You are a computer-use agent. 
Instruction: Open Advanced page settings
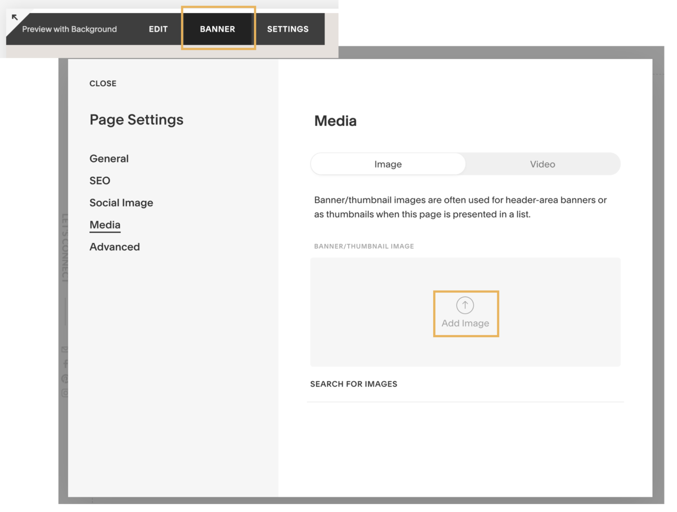coord(115,246)
